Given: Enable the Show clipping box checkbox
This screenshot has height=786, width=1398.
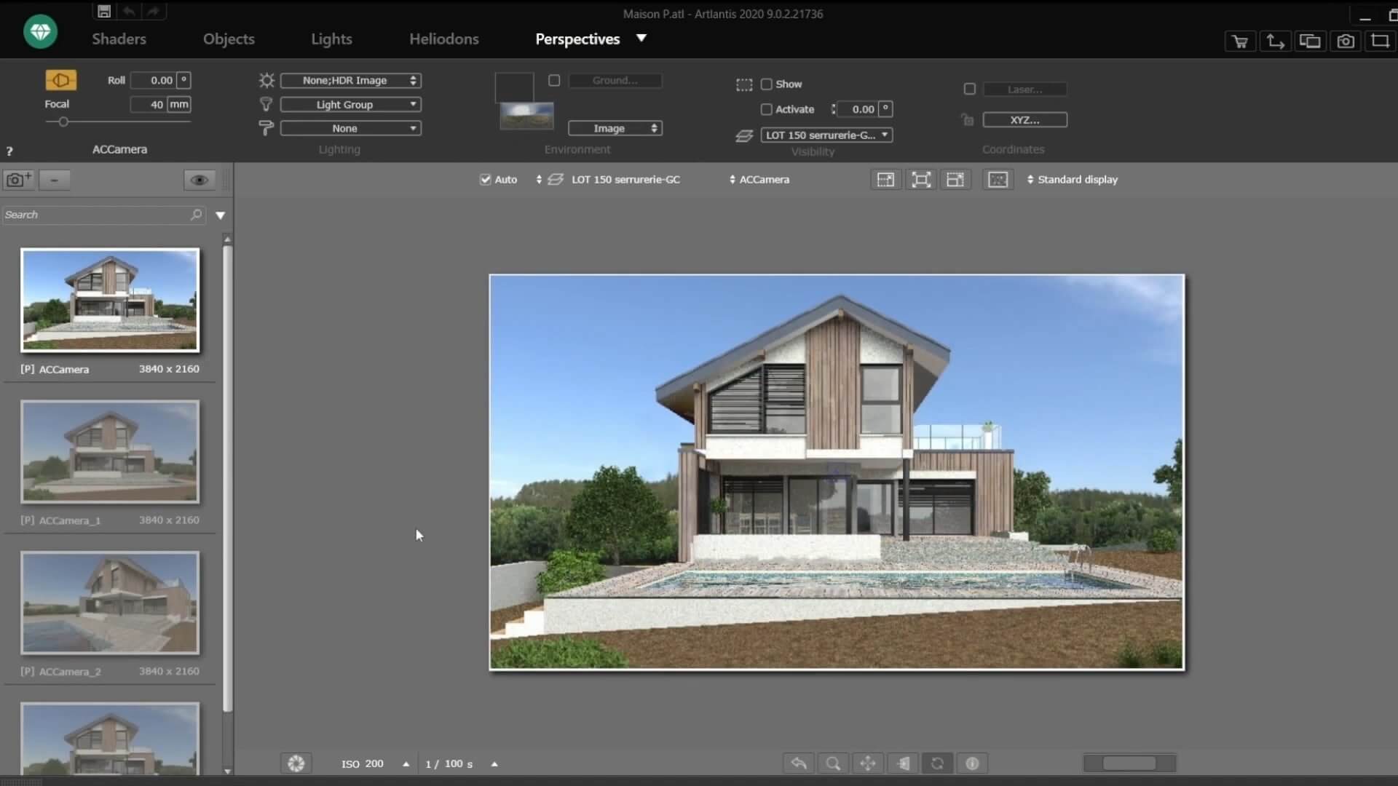Looking at the screenshot, I should click(x=767, y=84).
